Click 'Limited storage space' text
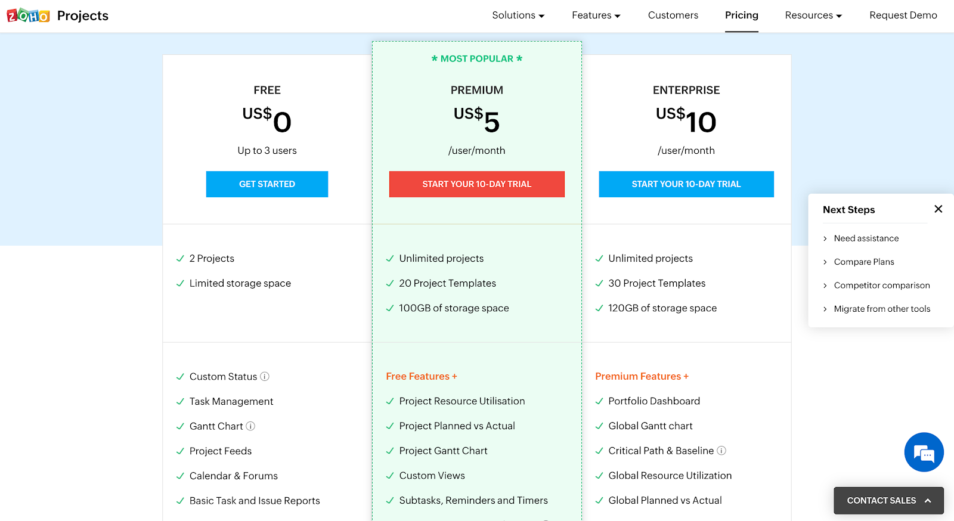The image size is (954, 521). (x=240, y=284)
